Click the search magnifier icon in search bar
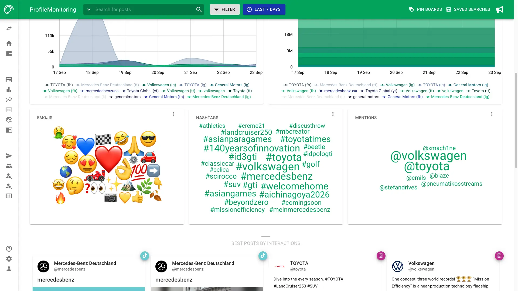Screen dimensions: 518x291 point(199,9)
